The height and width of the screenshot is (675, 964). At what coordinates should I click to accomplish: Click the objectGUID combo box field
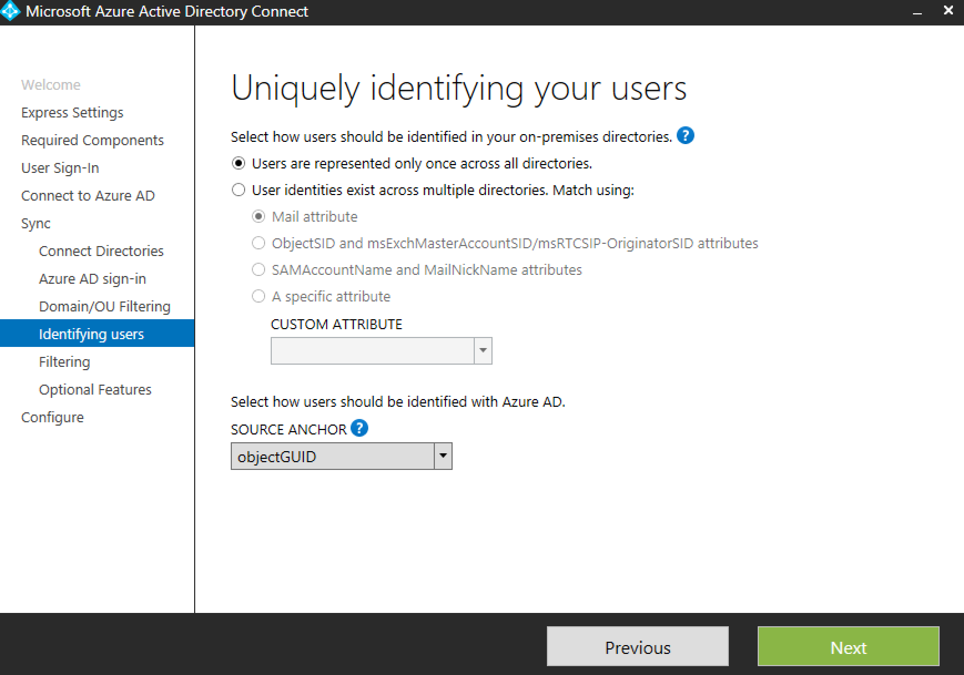pyautogui.click(x=332, y=456)
